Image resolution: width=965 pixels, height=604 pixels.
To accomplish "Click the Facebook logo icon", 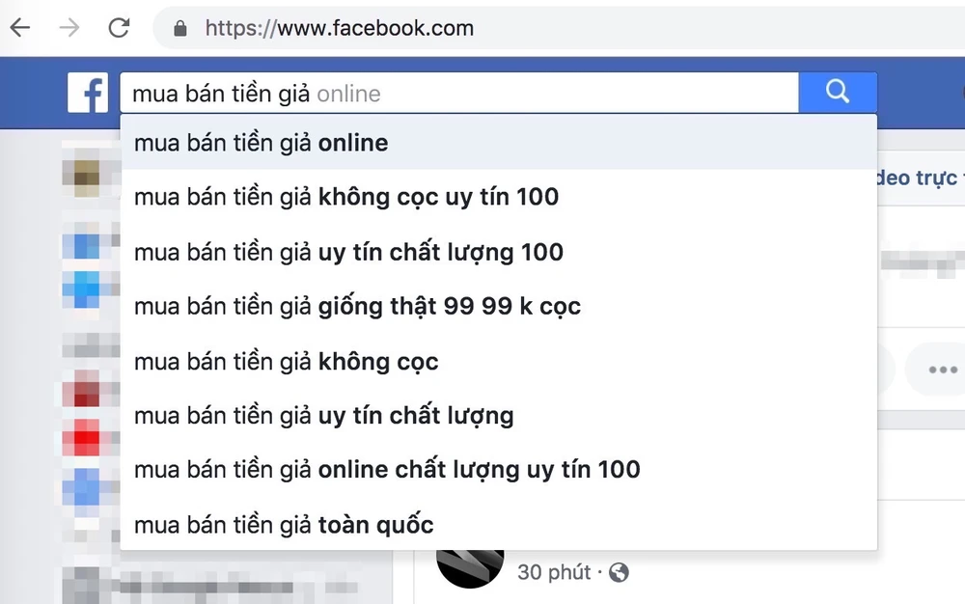I will coord(88,94).
